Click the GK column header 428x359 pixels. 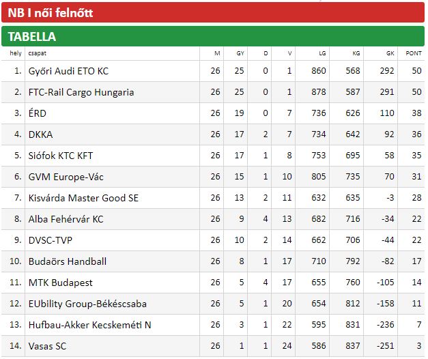390,53
